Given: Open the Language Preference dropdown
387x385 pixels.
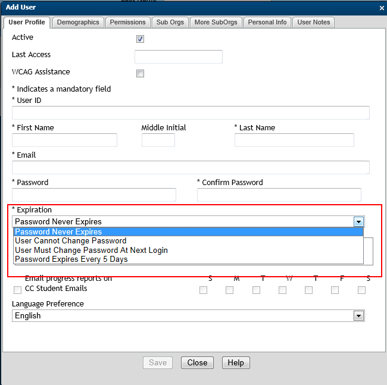Looking at the screenshot, I should [x=358, y=316].
